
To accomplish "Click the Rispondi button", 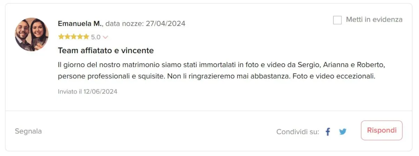I will [x=382, y=131].
